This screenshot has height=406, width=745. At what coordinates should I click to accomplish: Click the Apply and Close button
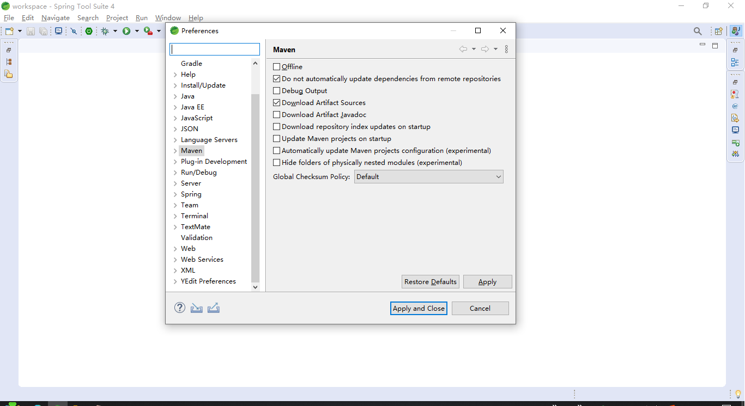click(418, 308)
